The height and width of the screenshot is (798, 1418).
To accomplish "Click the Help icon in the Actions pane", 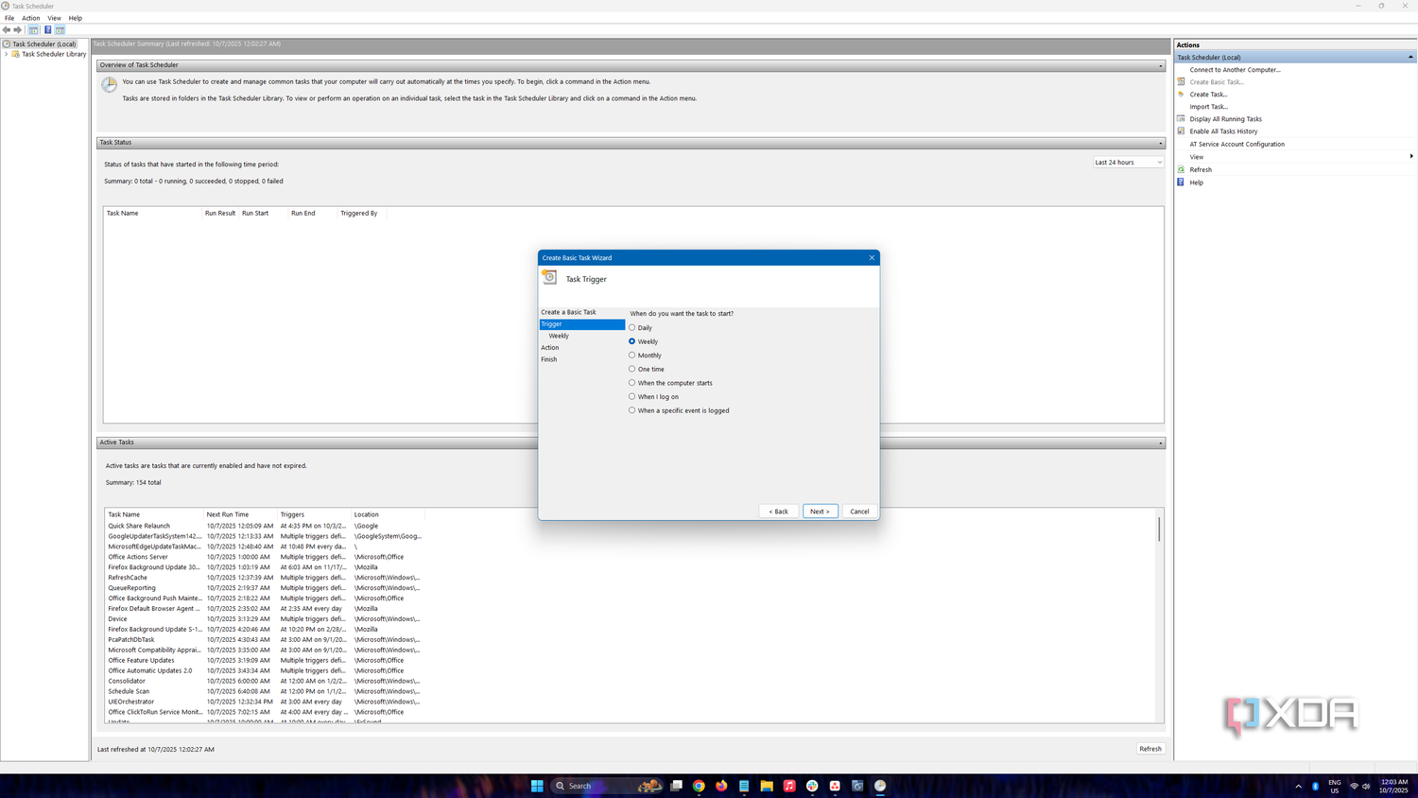I will 1181,182.
